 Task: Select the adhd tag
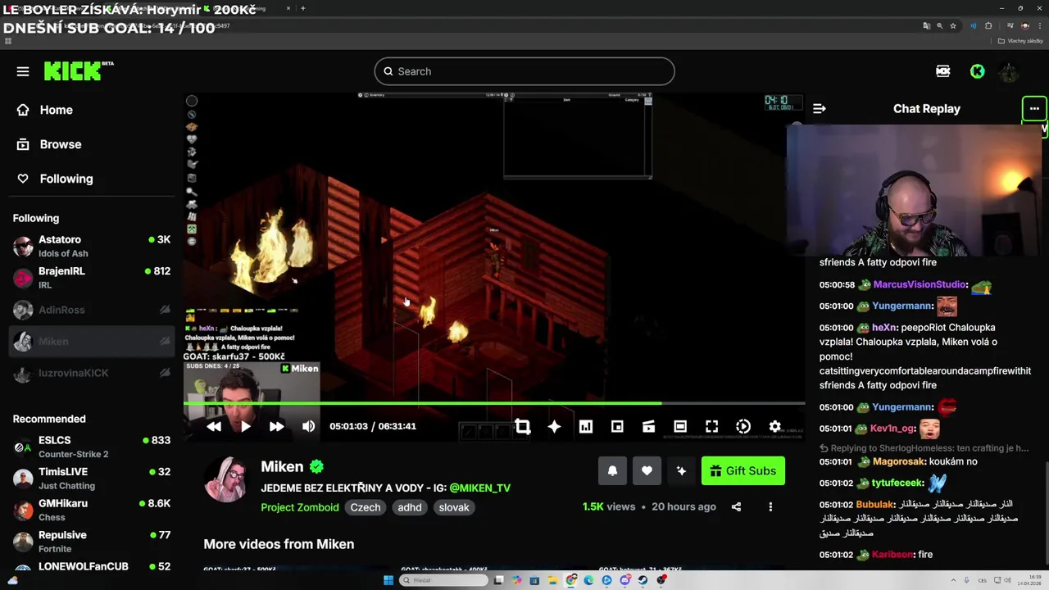tap(410, 507)
